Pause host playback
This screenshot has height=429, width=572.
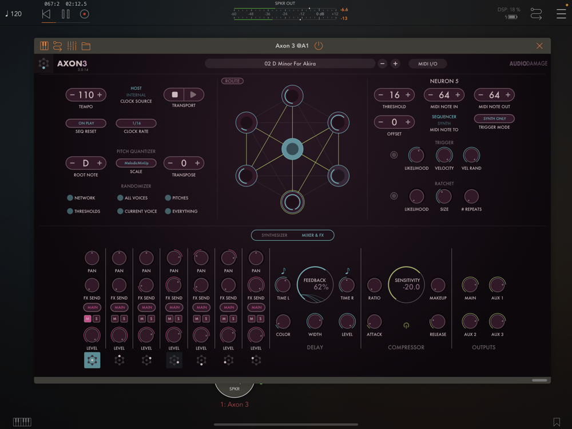pos(66,14)
